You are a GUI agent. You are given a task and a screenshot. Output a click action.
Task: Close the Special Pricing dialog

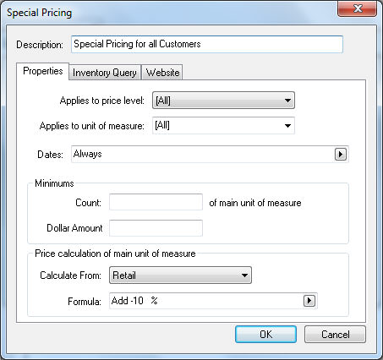click(358, 8)
